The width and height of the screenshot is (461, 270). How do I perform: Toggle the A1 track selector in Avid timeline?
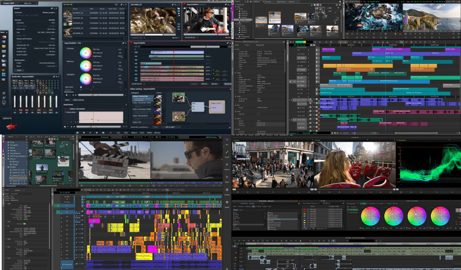pyautogui.click(x=67, y=212)
